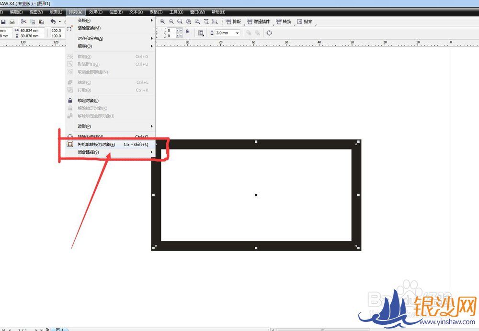Image resolution: width=479 pixels, height=331 pixels.
Task: Click the Zoom Out magnifier icon
Action: [171, 22]
